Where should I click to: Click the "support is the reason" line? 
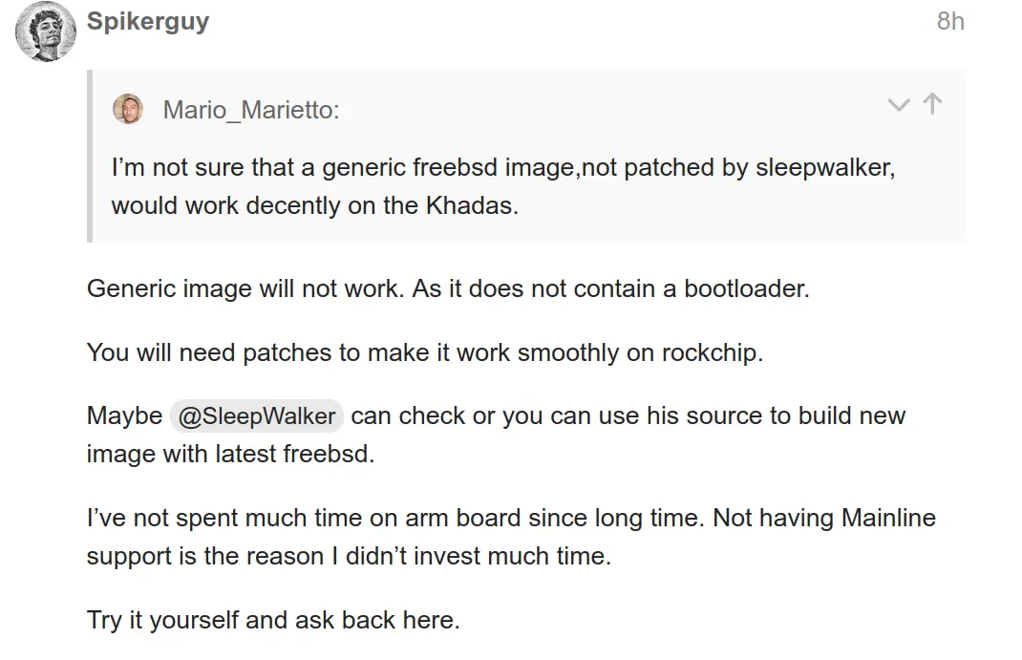click(x=348, y=556)
